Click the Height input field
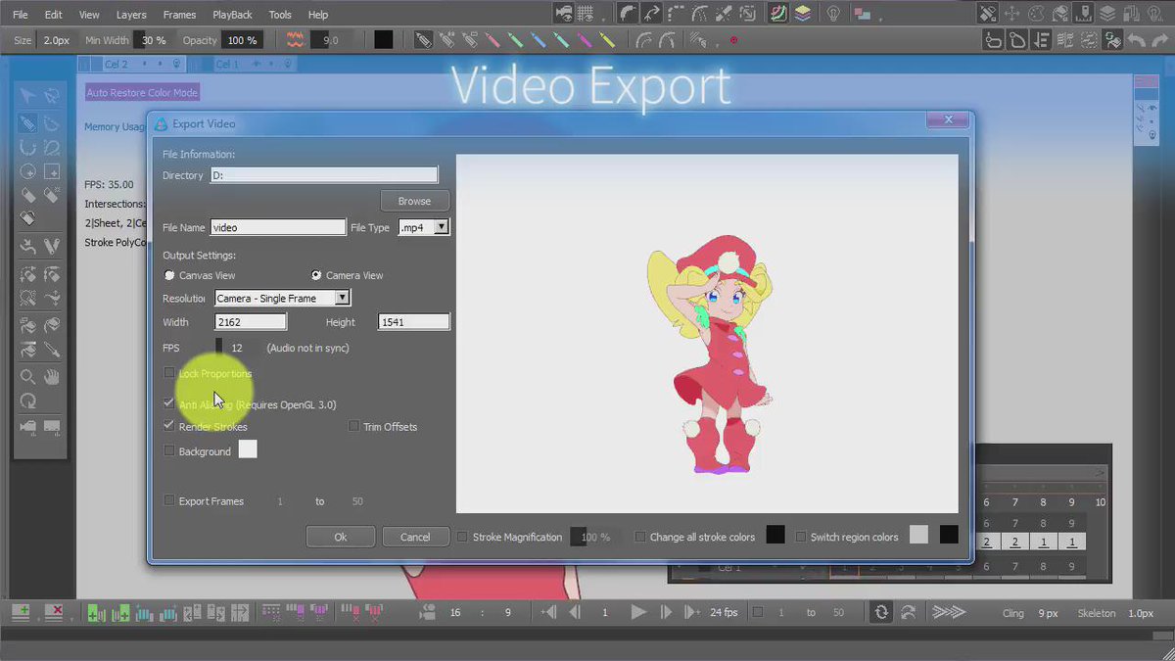This screenshot has height=661, width=1175. 413,322
